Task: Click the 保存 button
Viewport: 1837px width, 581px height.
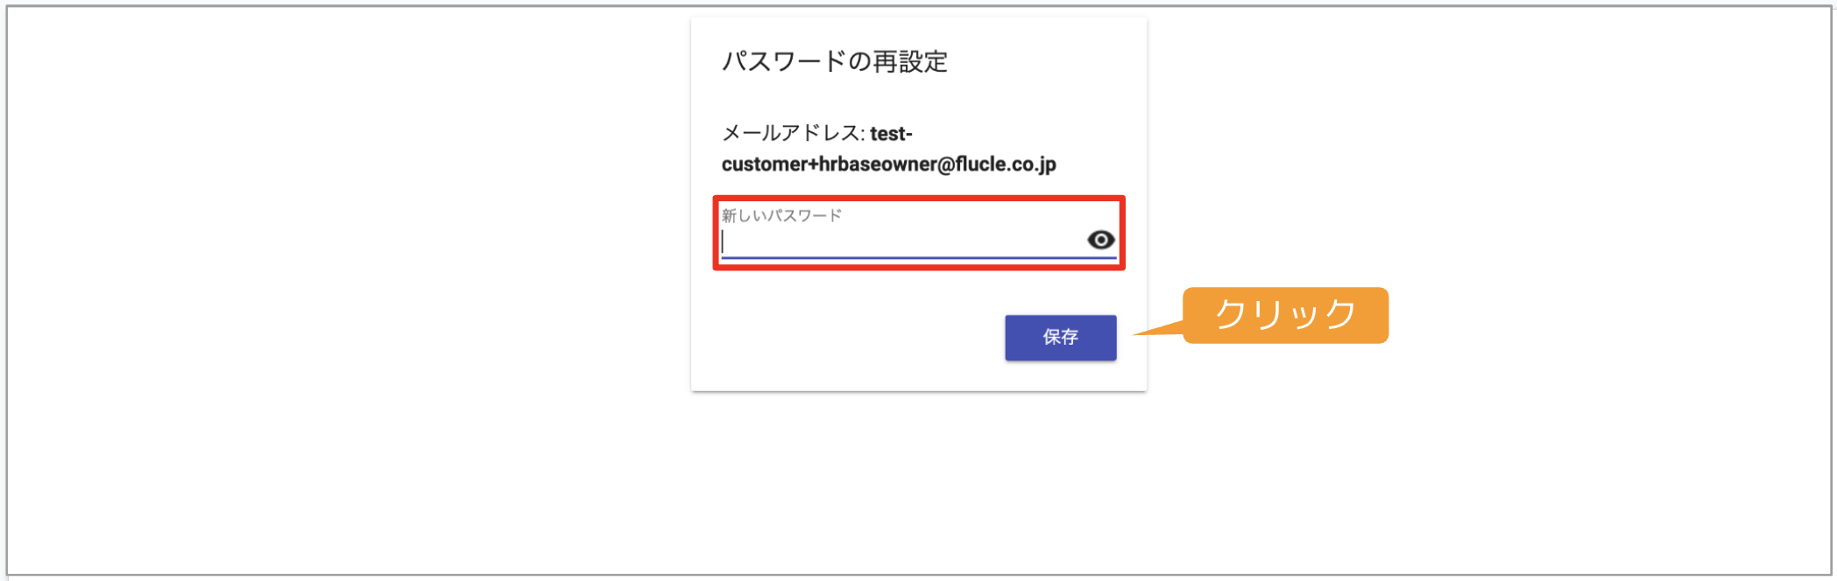Action: [1060, 338]
